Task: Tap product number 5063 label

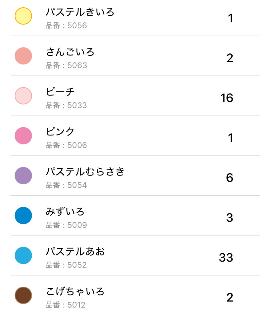Action: [66, 66]
